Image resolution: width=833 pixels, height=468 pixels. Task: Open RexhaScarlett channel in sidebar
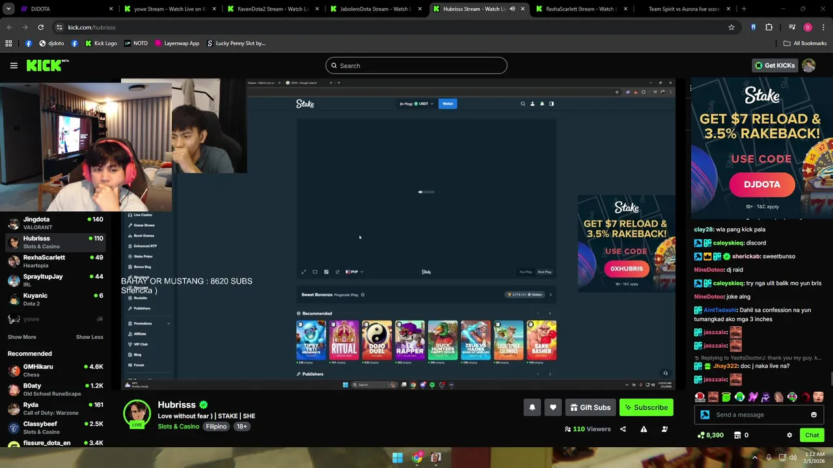[x=55, y=261]
